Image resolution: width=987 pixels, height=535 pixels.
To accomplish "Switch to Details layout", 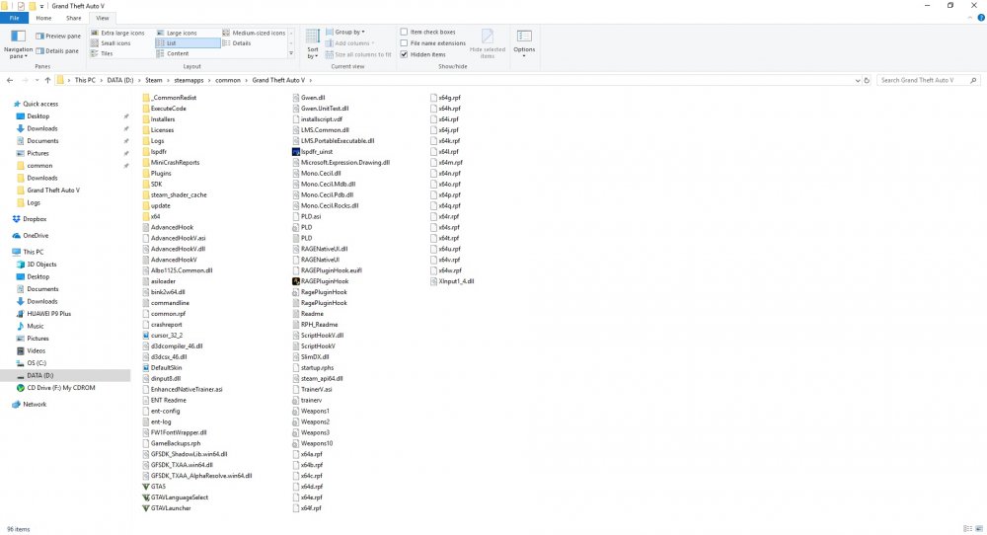I will 237,43.
